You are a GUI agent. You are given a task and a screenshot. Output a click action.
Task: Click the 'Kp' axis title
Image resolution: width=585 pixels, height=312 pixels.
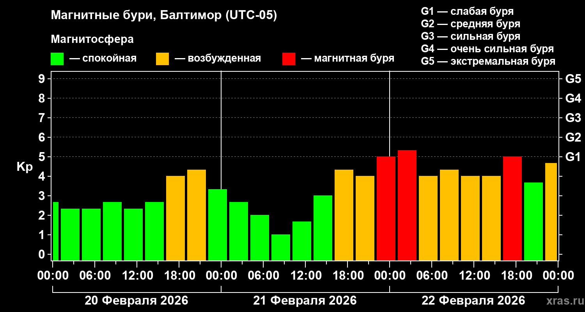click(25, 167)
